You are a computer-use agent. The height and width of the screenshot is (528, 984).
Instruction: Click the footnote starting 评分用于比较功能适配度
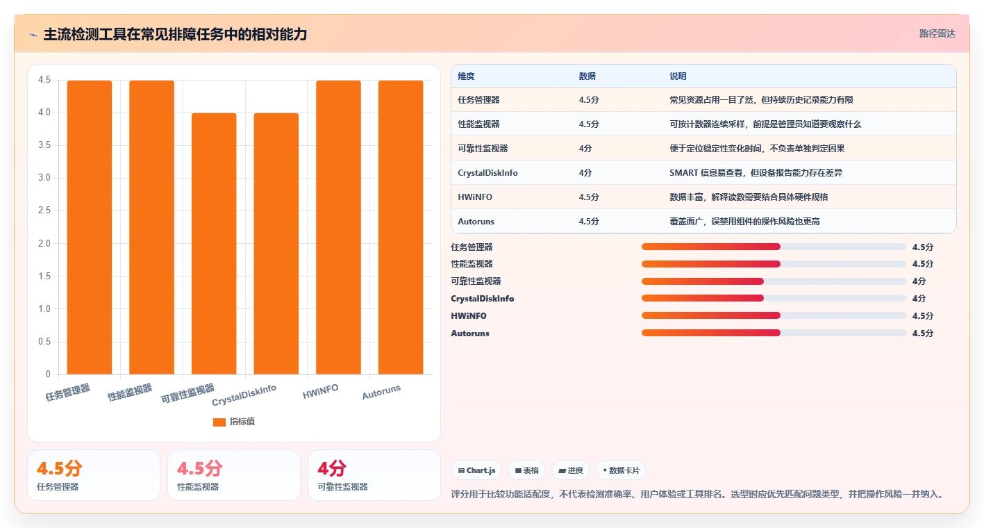click(x=697, y=494)
